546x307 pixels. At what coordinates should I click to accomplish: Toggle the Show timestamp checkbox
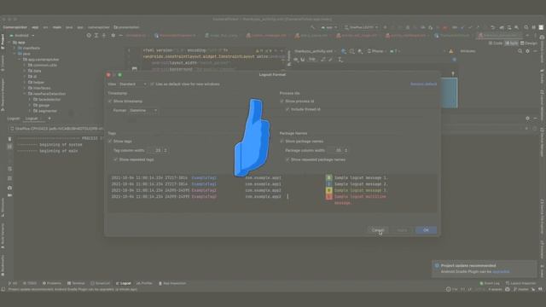pyautogui.click(x=110, y=101)
